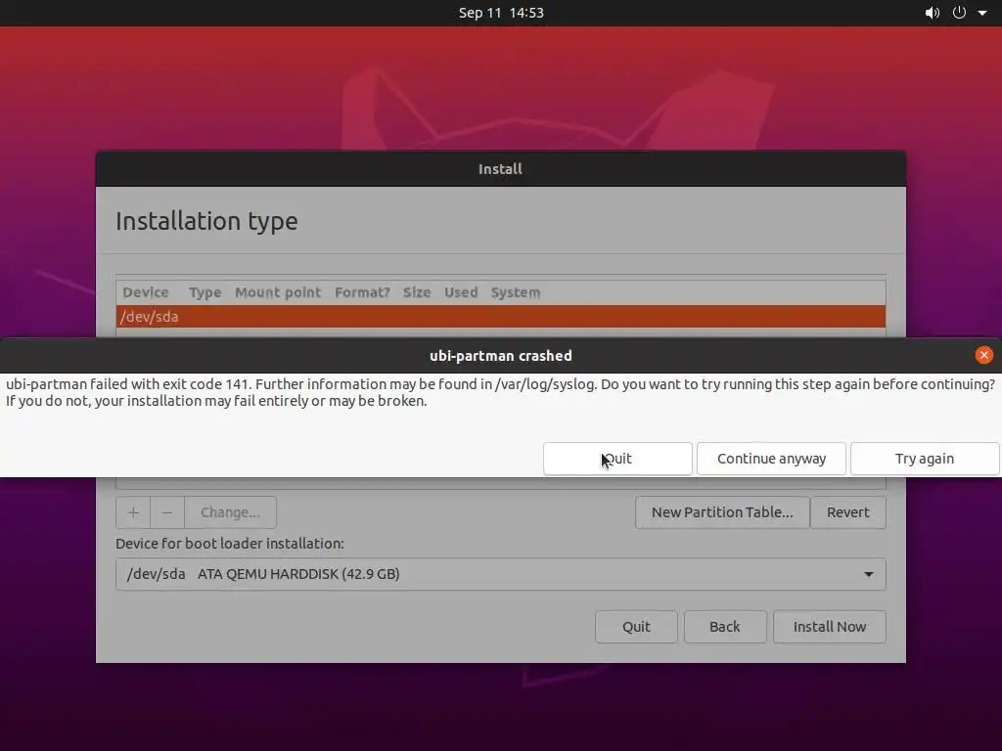Image resolution: width=1002 pixels, height=751 pixels.
Task: Click Try again in crash dialog
Action: [925, 459]
